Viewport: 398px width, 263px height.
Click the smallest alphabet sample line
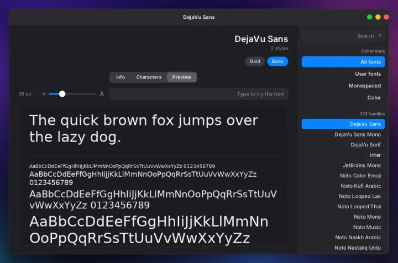122,166
